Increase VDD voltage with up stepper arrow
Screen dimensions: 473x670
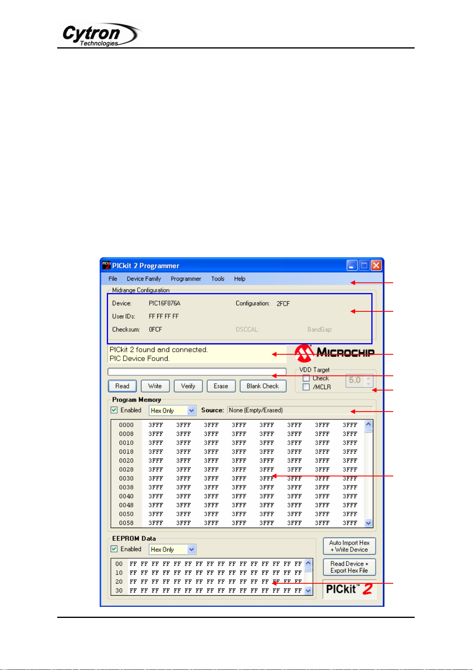(369, 378)
